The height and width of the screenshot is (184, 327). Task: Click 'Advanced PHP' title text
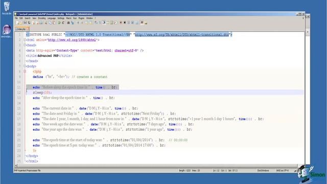pos(48,56)
